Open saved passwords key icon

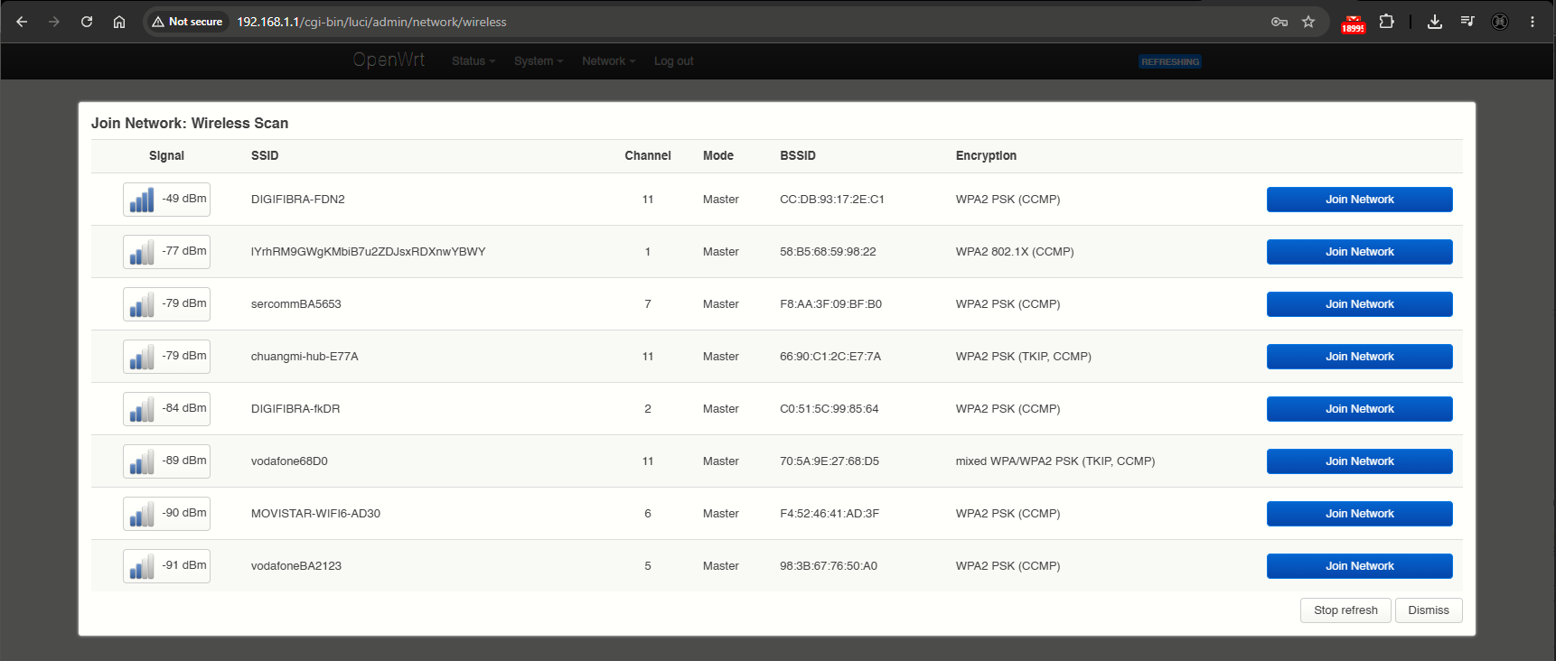[1279, 22]
